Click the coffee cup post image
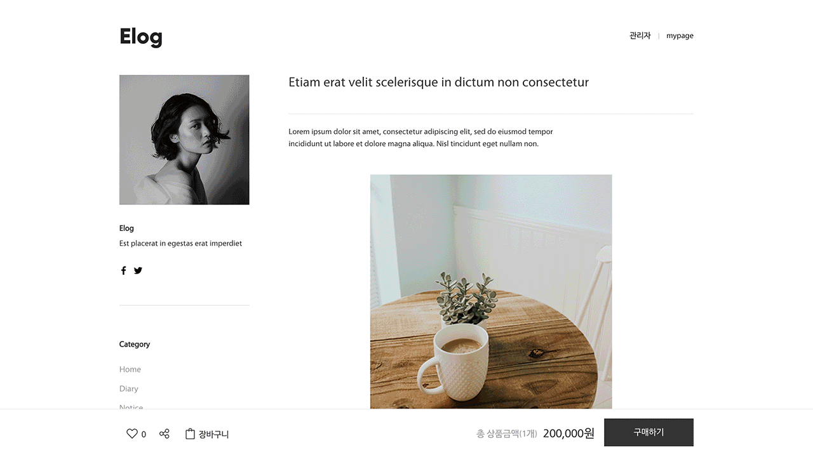This screenshot has height=457, width=813. [491, 292]
